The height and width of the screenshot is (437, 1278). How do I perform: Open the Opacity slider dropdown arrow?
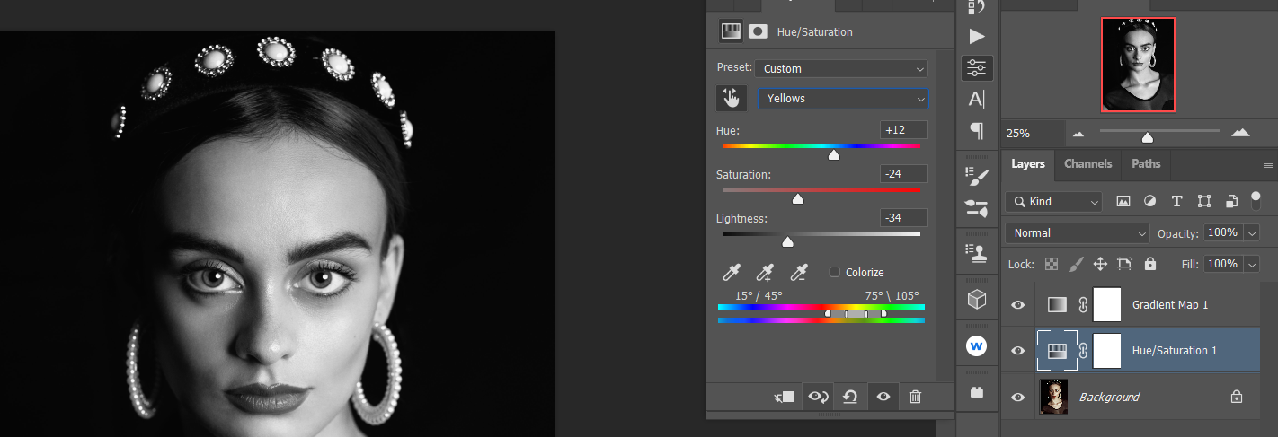[1253, 233]
